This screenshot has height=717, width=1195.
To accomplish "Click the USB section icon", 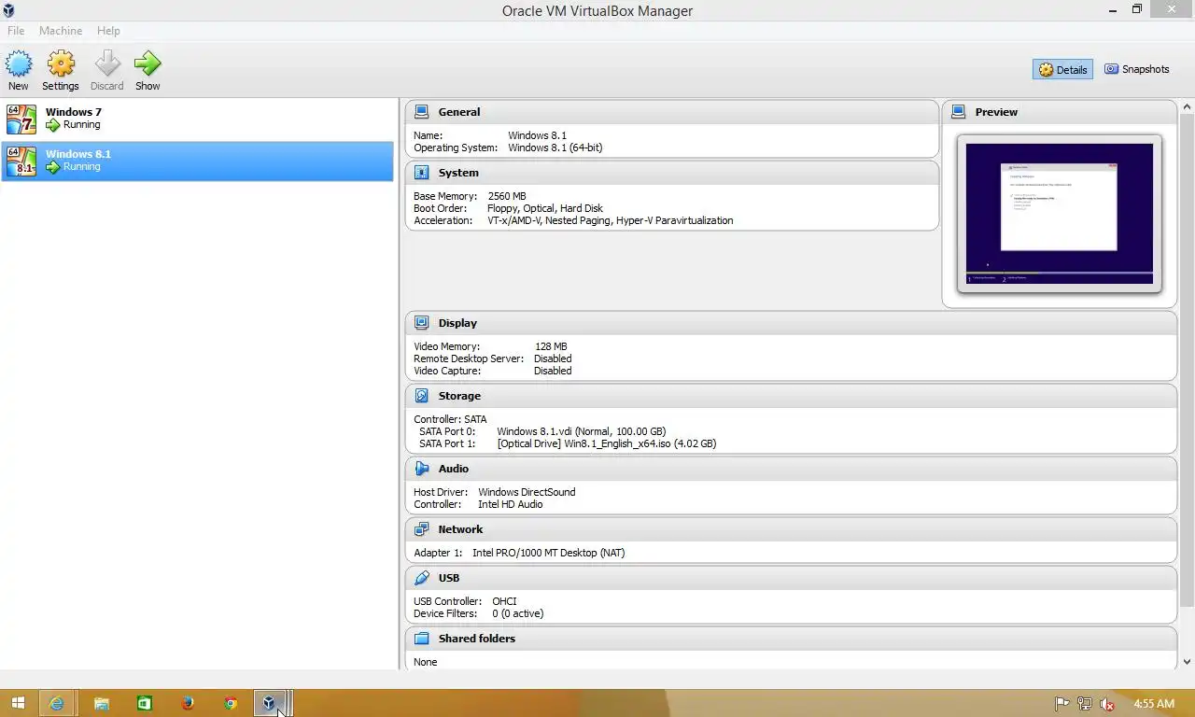I will [x=422, y=578].
